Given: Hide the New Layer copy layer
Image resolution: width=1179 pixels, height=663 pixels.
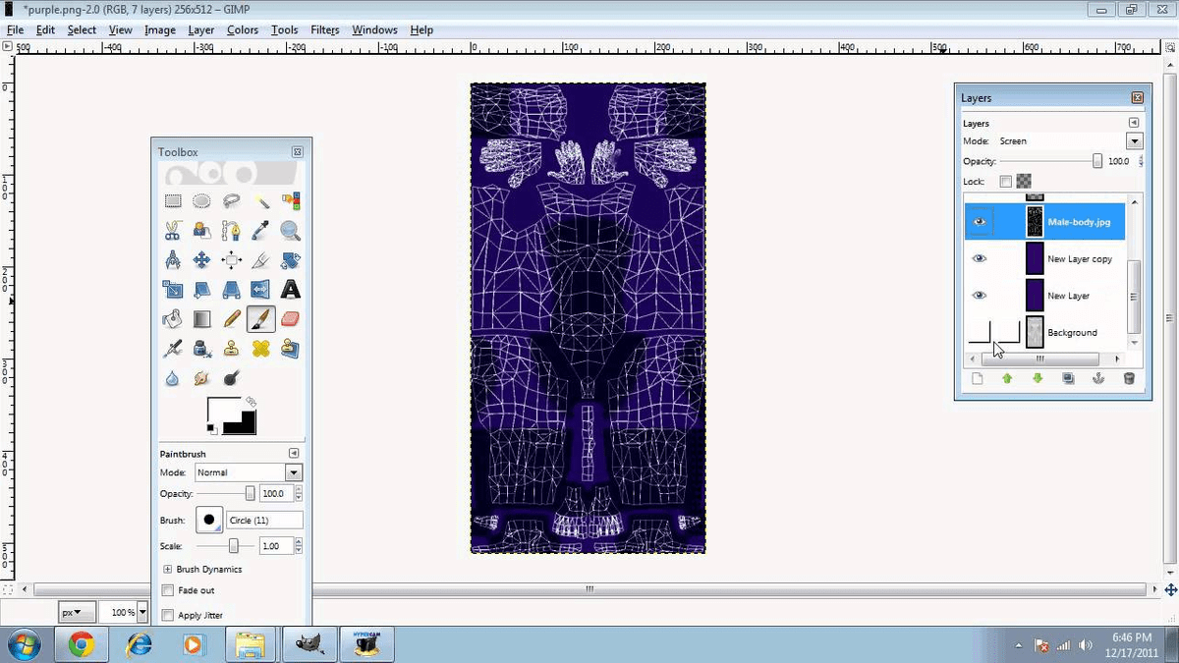Looking at the screenshot, I should (x=979, y=258).
